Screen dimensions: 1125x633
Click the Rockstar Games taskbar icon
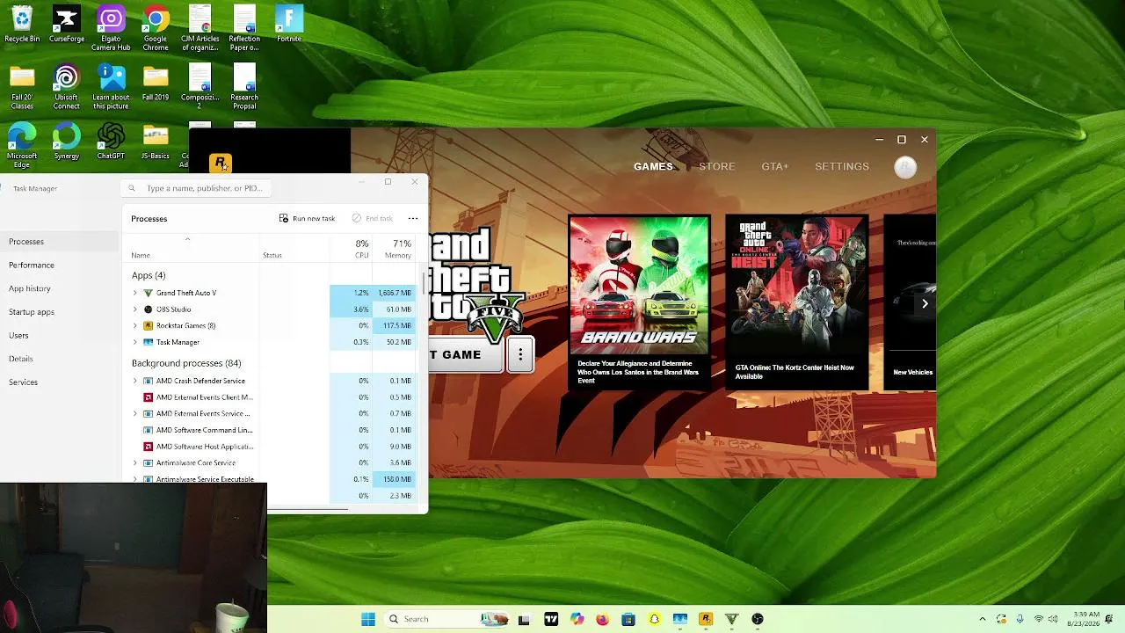point(706,619)
